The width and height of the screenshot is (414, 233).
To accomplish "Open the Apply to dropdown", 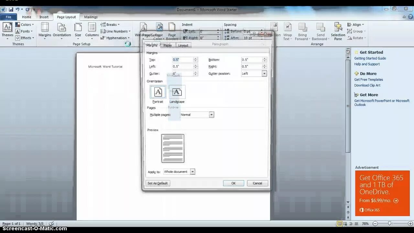I will point(192,172).
